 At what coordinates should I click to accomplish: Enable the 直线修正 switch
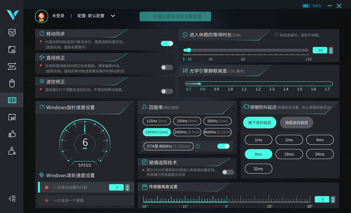tap(166, 67)
